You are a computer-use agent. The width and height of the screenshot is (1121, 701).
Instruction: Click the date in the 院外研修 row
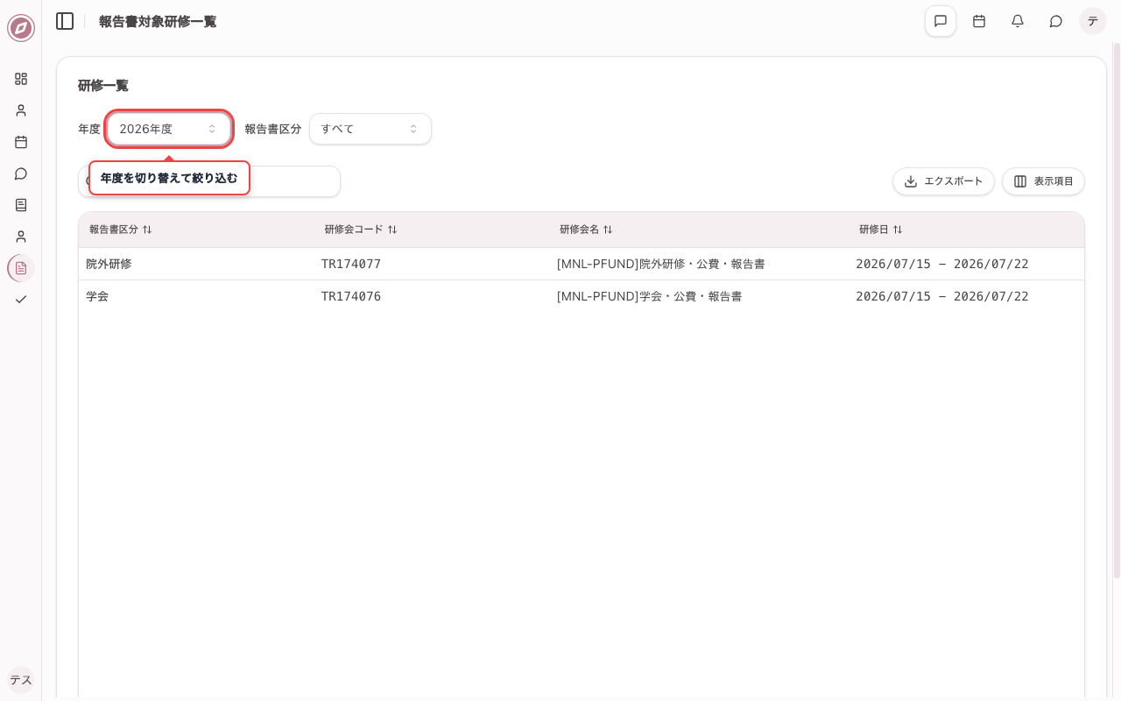pos(942,264)
